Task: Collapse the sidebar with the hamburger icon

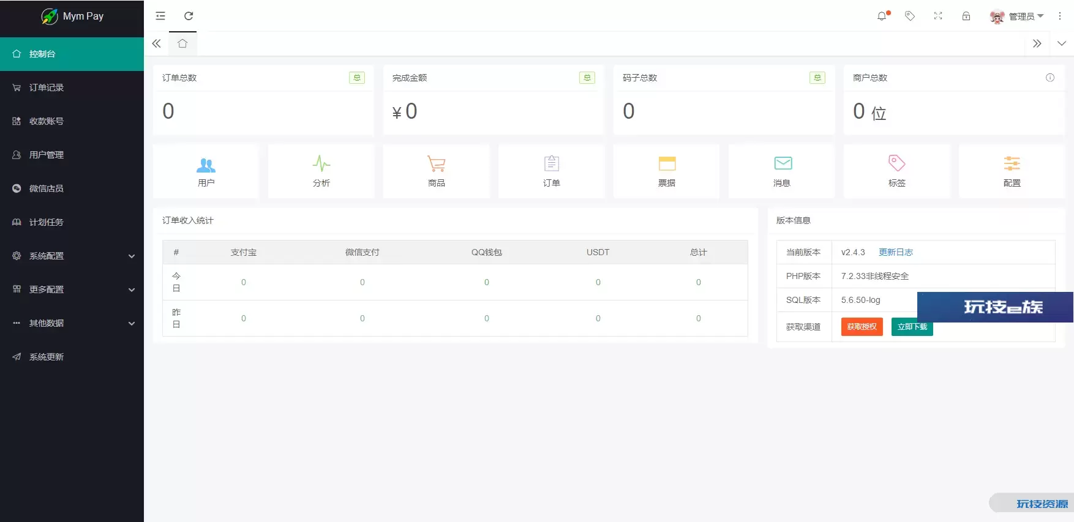Action: (160, 16)
